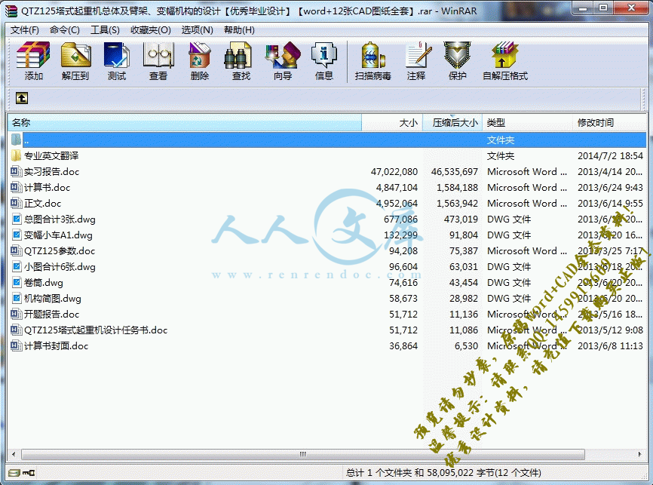The image size is (653, 485).
Task: Click the key password icon in status bar
Action: point(29,472)
